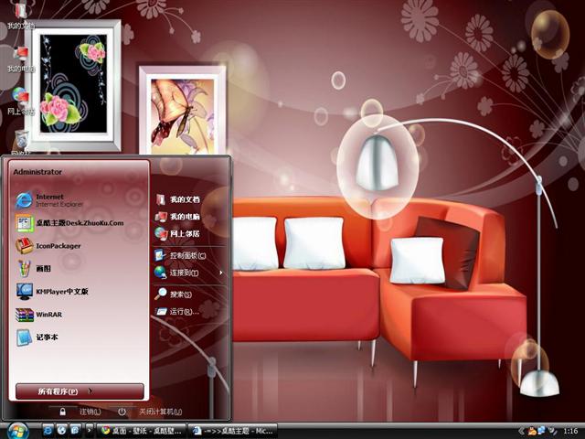Click the Windows Start orb
Screen dimensions: 585x439
point(17,431)
